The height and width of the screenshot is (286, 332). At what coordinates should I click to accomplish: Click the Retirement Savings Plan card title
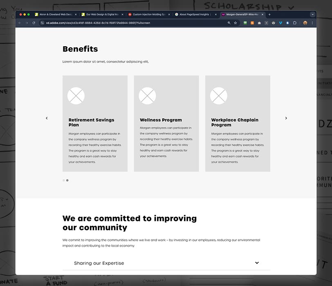[x=91, y=122]
